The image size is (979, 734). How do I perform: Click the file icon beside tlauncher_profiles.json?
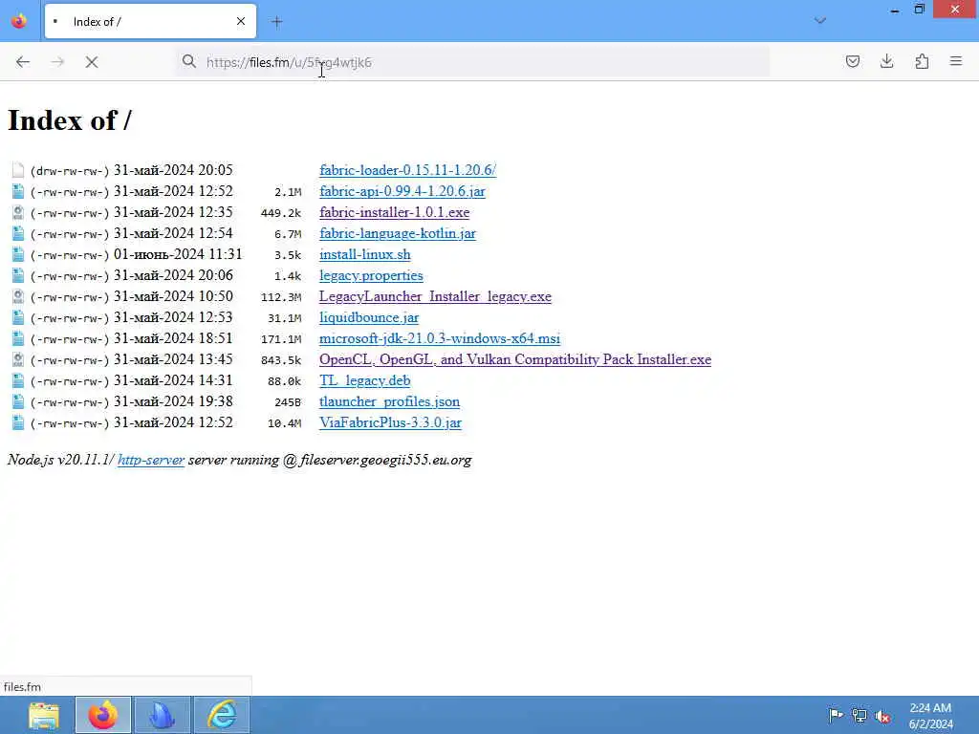pos(18,401)
